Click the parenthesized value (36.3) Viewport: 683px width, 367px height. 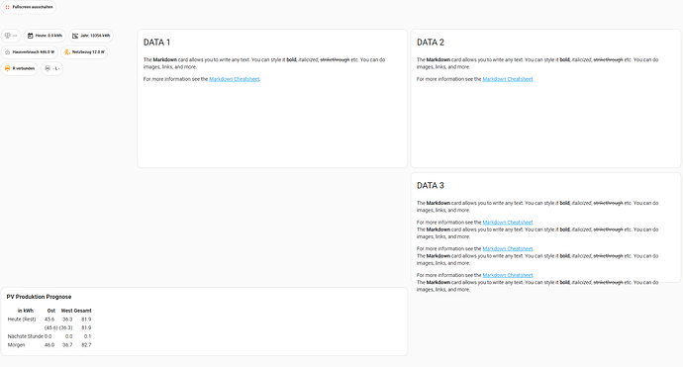65,327
